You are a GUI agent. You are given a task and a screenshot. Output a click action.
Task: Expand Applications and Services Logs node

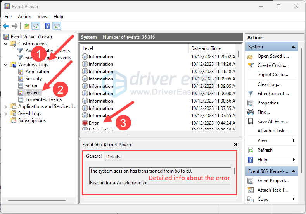point(6,106)
